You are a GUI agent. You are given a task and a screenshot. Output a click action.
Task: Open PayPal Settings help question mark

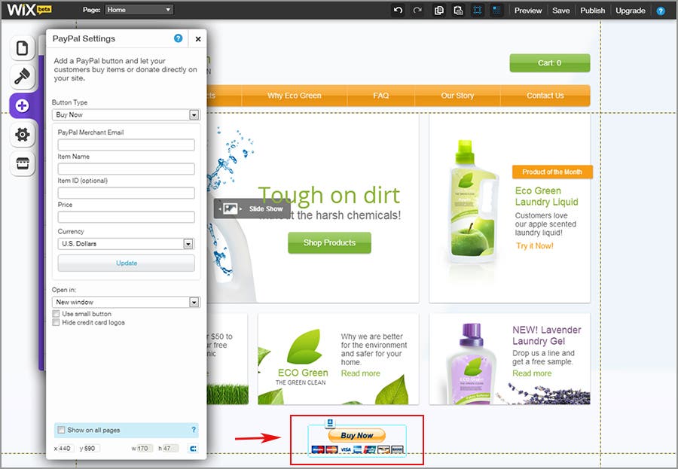(178, 38)
